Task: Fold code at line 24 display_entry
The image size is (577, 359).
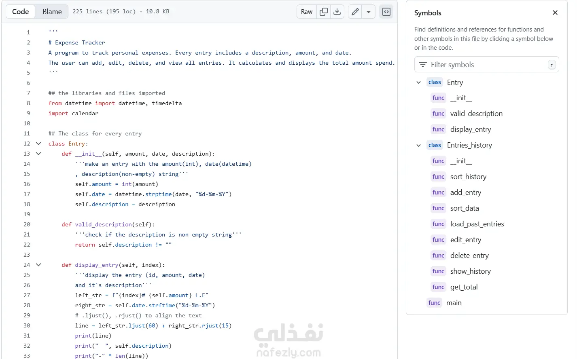Action: 38,265
